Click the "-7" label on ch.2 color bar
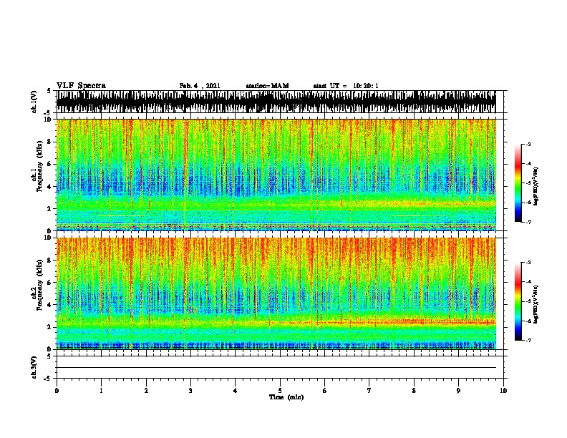This screenshot has height=438, width=567. point(528,341)
